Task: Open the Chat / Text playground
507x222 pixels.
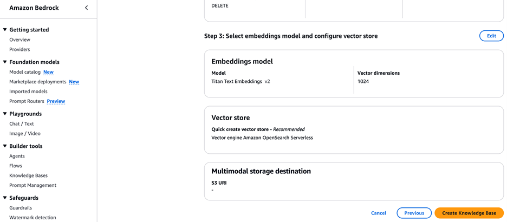Action: click(22, 124)
